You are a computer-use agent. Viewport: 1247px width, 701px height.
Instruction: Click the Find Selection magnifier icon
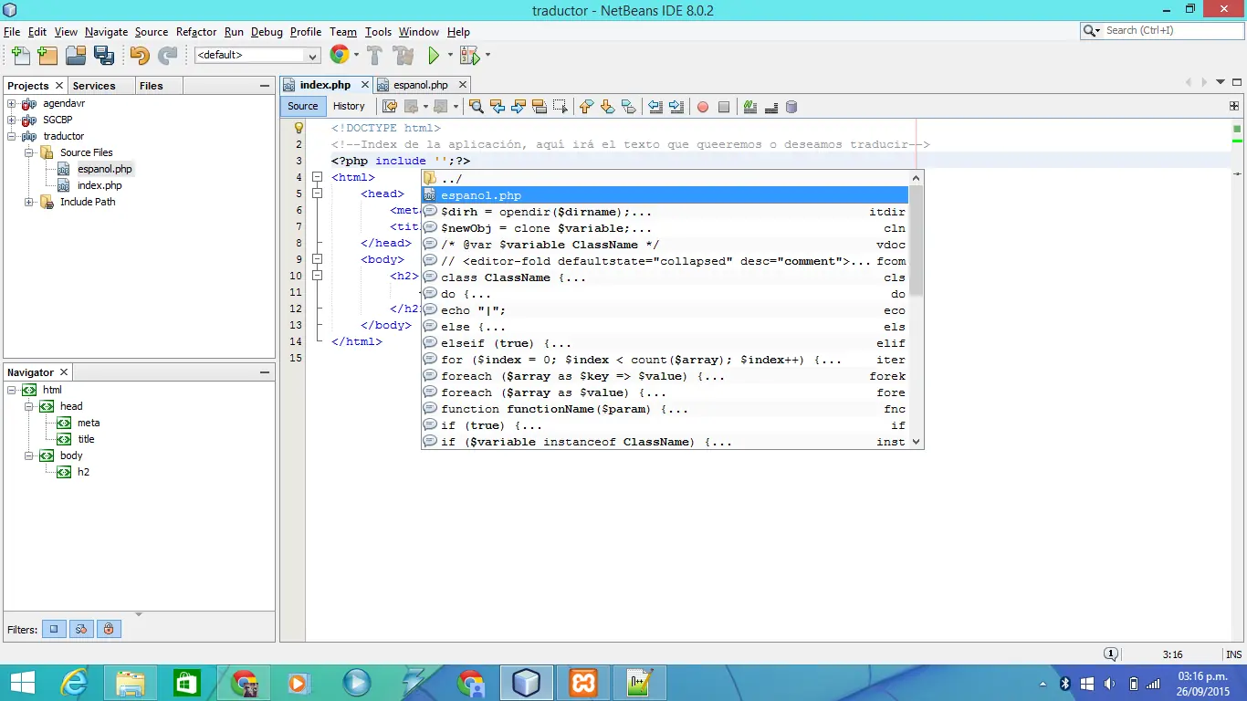(476, 107)
